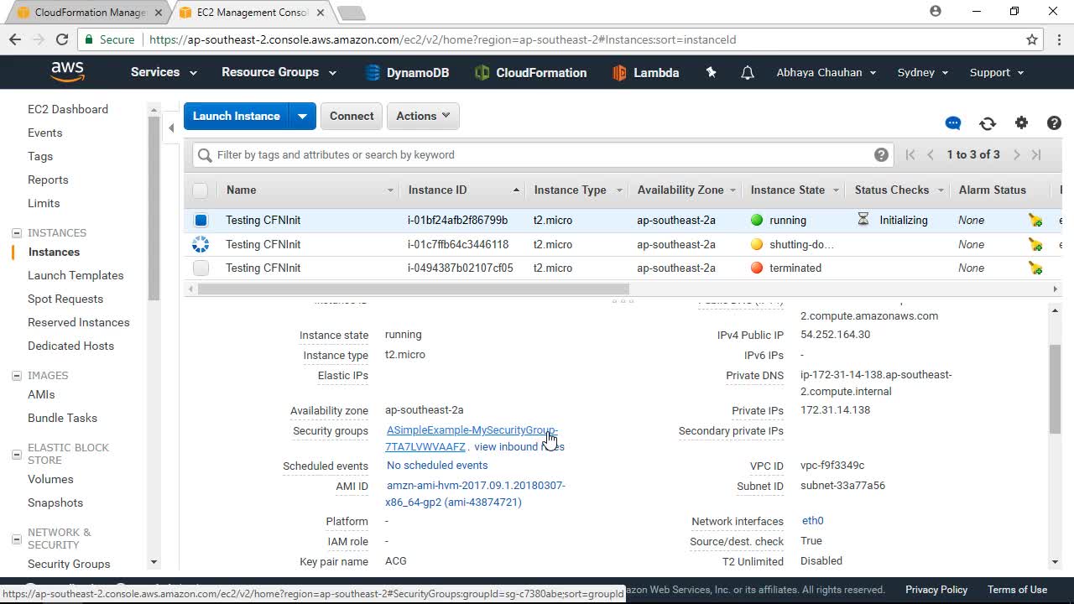Open the Actions dropdown
Screen dimensions: 1074x604
[424, 116]
